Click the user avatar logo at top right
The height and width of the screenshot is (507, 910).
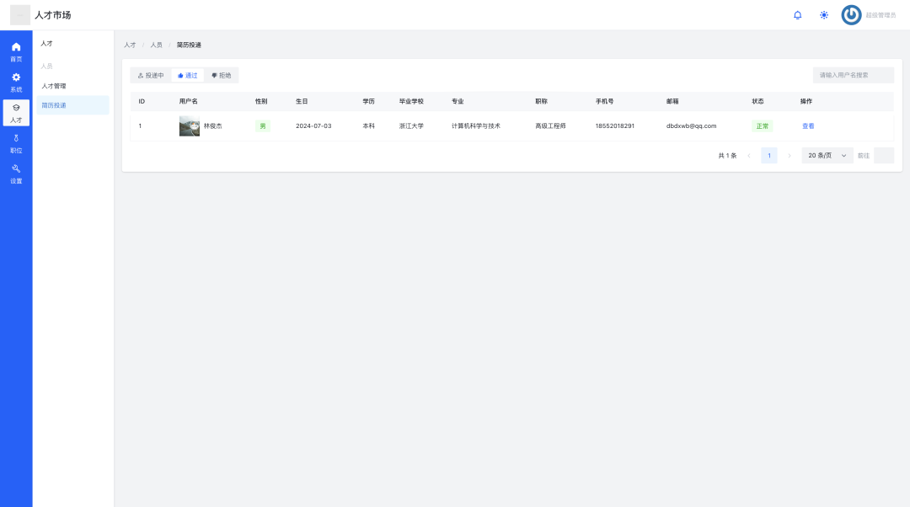tap(851, 15)
